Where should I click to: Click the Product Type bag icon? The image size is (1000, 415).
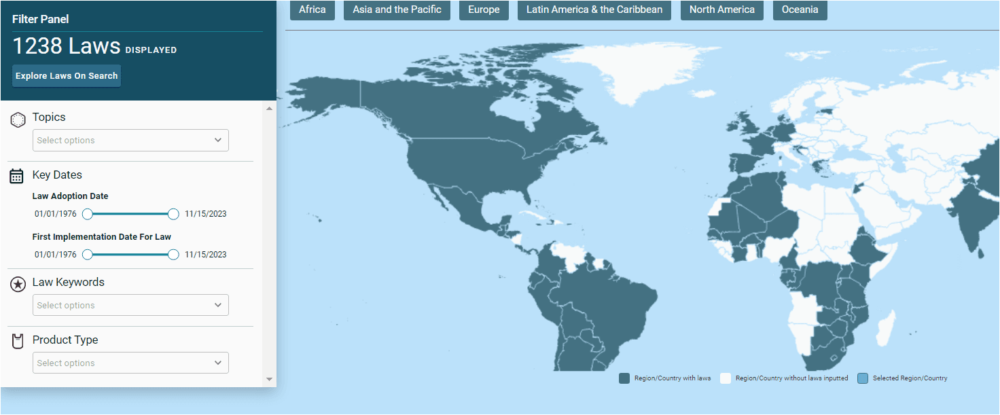tap(18, 341)
